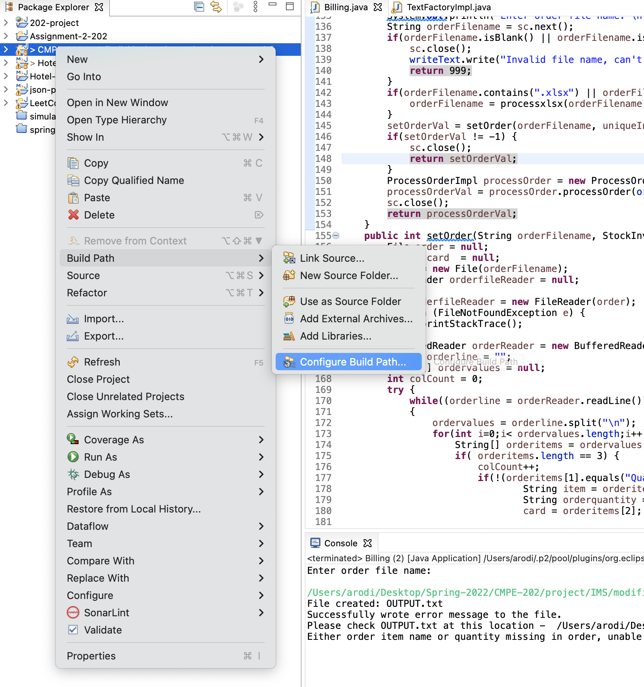
Task: Close the Billing.java editor tab
Action: tap(378, 7)
